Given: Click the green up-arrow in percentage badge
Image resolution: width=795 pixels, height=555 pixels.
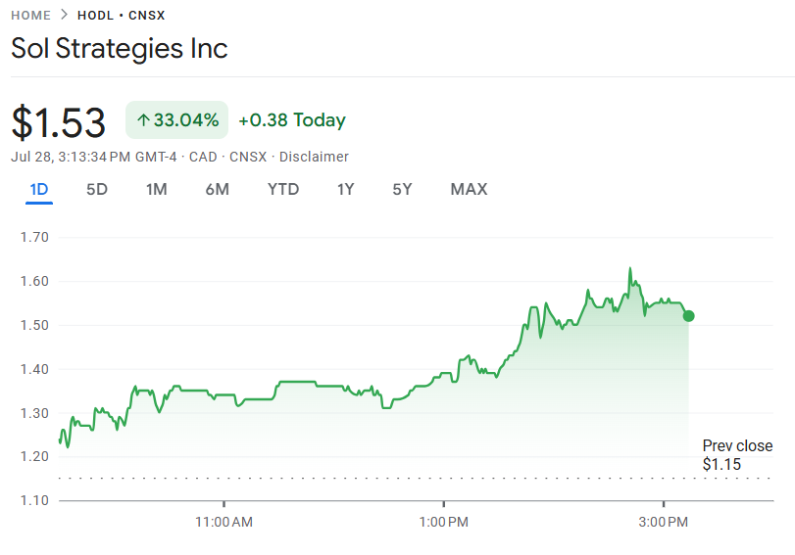Looking at the screenshot, I should [143, 120].
